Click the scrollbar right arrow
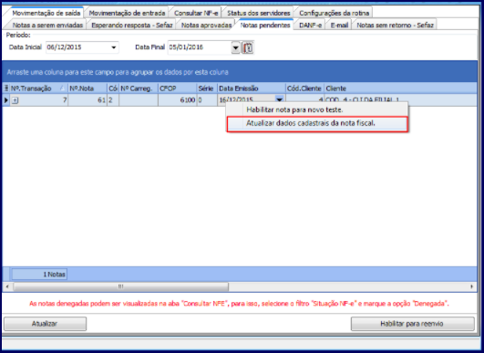The image size is (484, 353). (472, 286)
